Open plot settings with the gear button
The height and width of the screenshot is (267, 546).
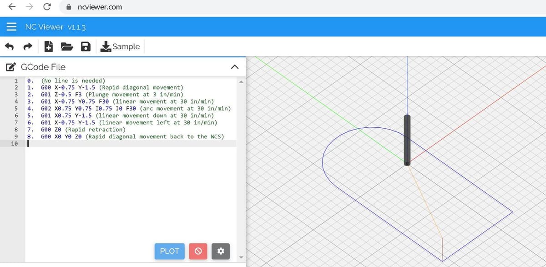(x=221, y=251)
